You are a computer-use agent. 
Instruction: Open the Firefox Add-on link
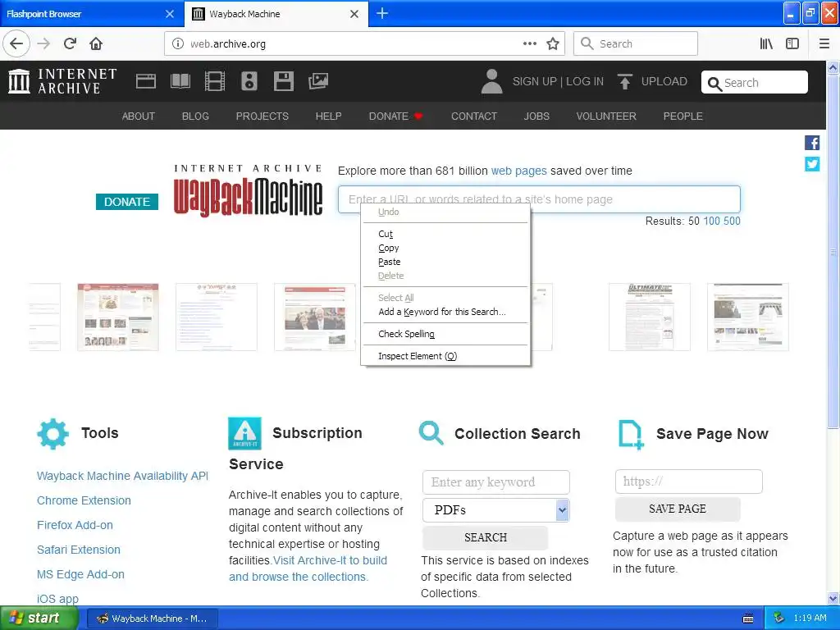click(75, 526)
